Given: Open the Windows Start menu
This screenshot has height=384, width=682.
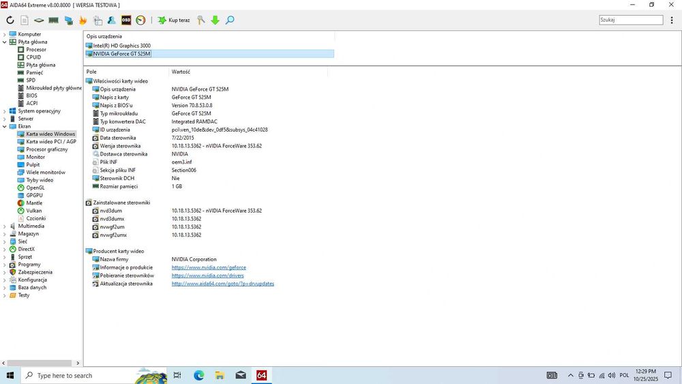Looking at the screenshot, I should (x=10, y=375).
